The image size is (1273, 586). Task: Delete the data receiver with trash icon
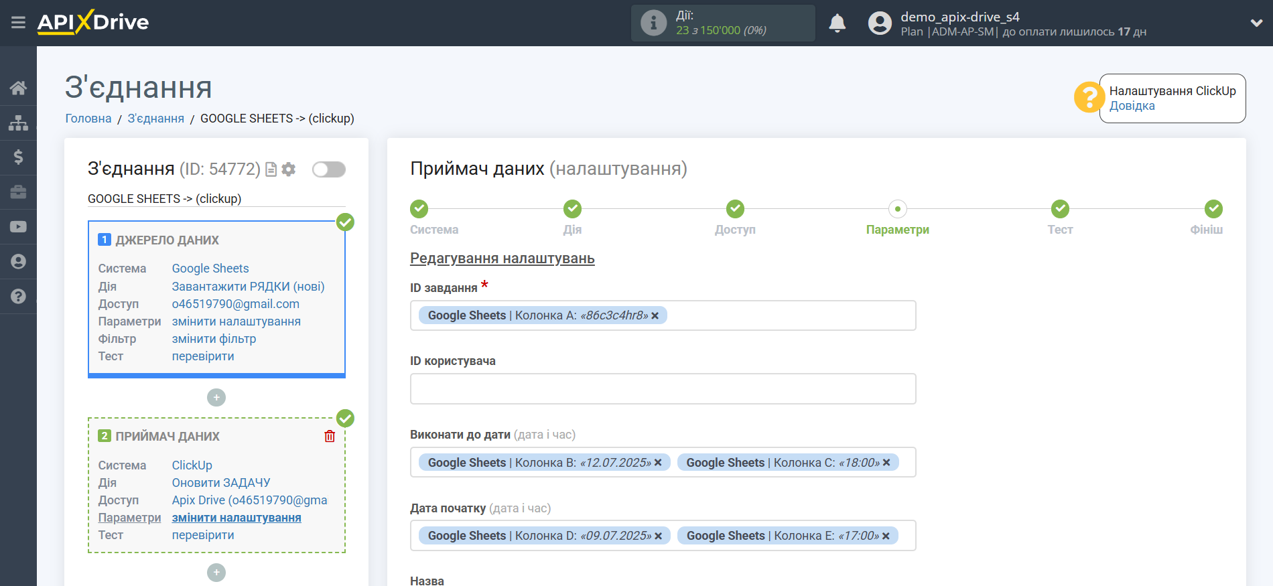(x=330, y=437)
